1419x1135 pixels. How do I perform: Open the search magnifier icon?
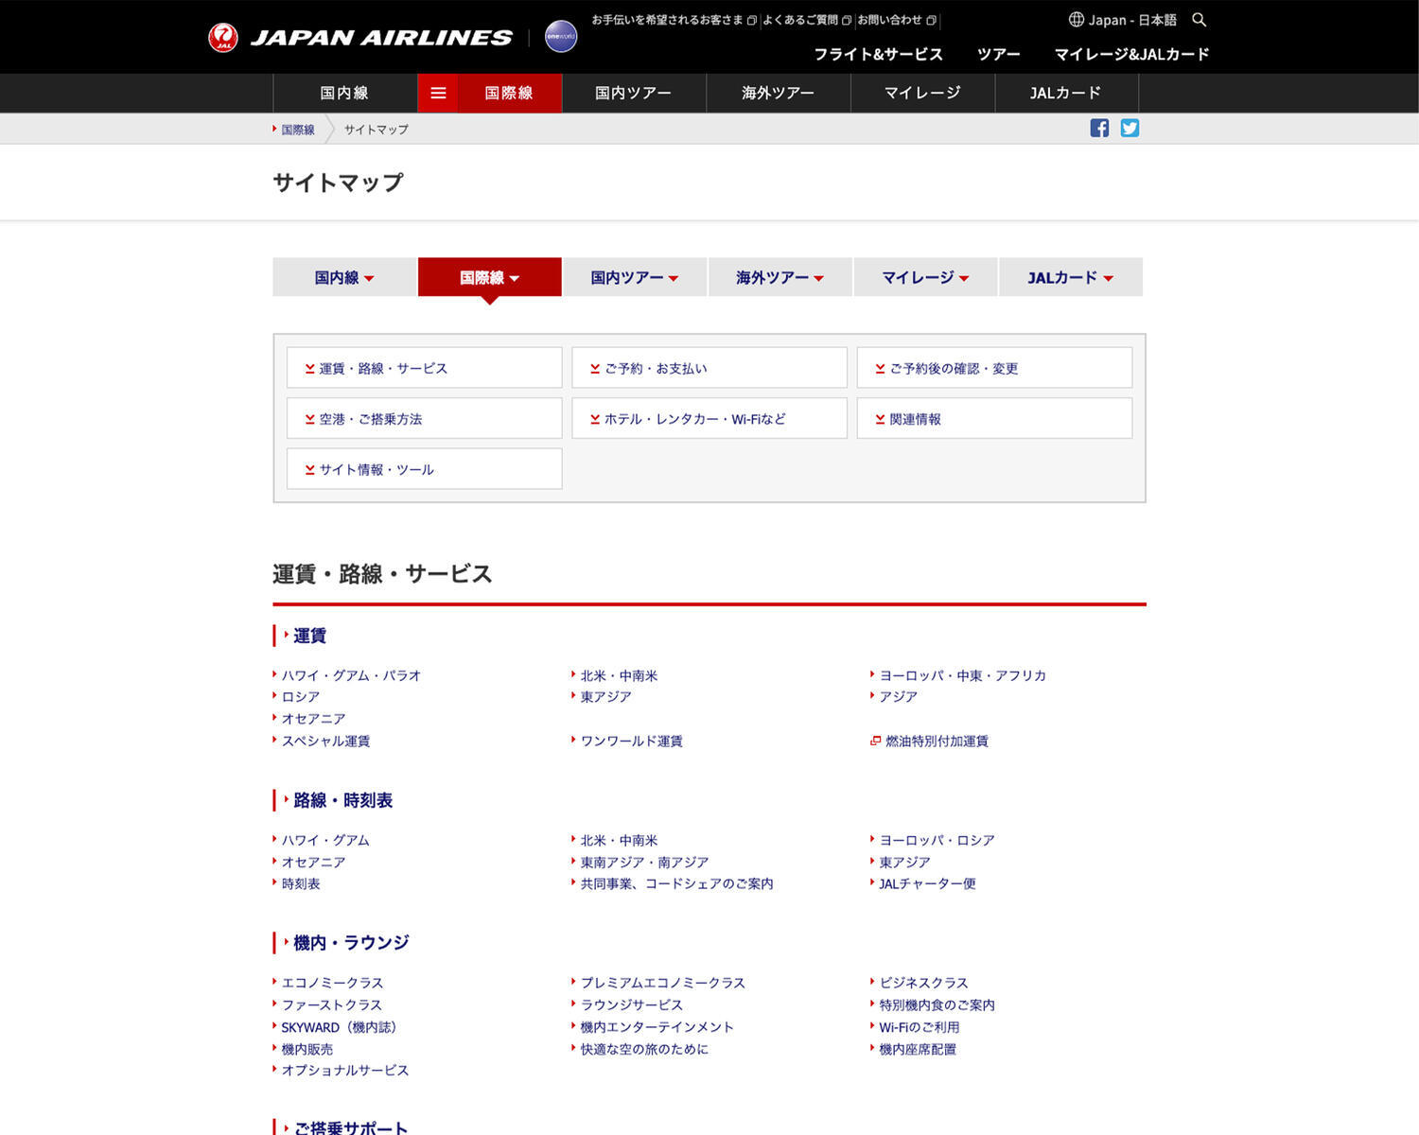pos(1199,20)
